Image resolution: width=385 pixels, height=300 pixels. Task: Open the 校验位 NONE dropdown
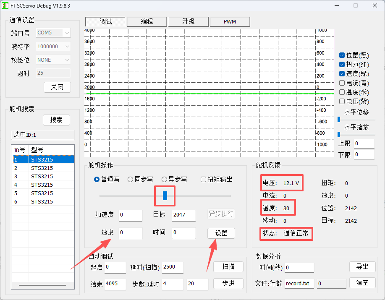[53, 60]
